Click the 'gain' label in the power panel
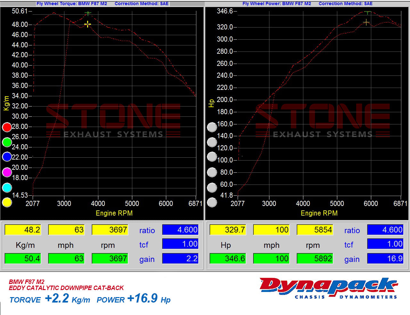This screenshot has width=410, height=315. [352, 259]
